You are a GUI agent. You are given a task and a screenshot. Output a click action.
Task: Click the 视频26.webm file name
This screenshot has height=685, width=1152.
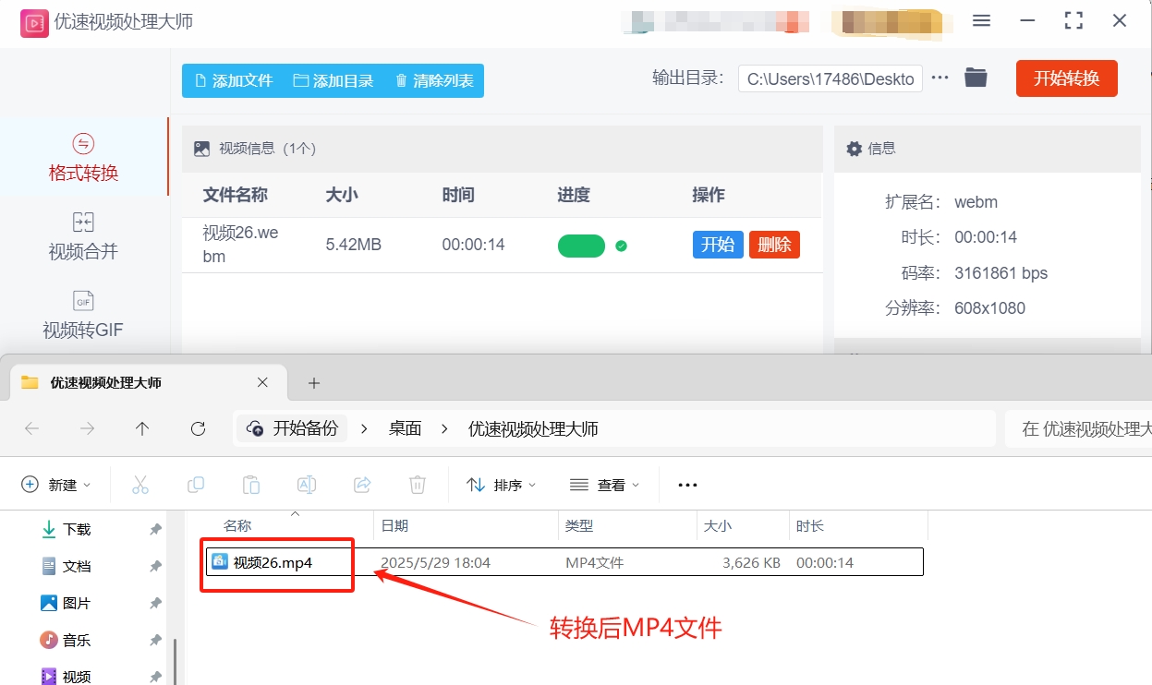click(x=240, y=245)
